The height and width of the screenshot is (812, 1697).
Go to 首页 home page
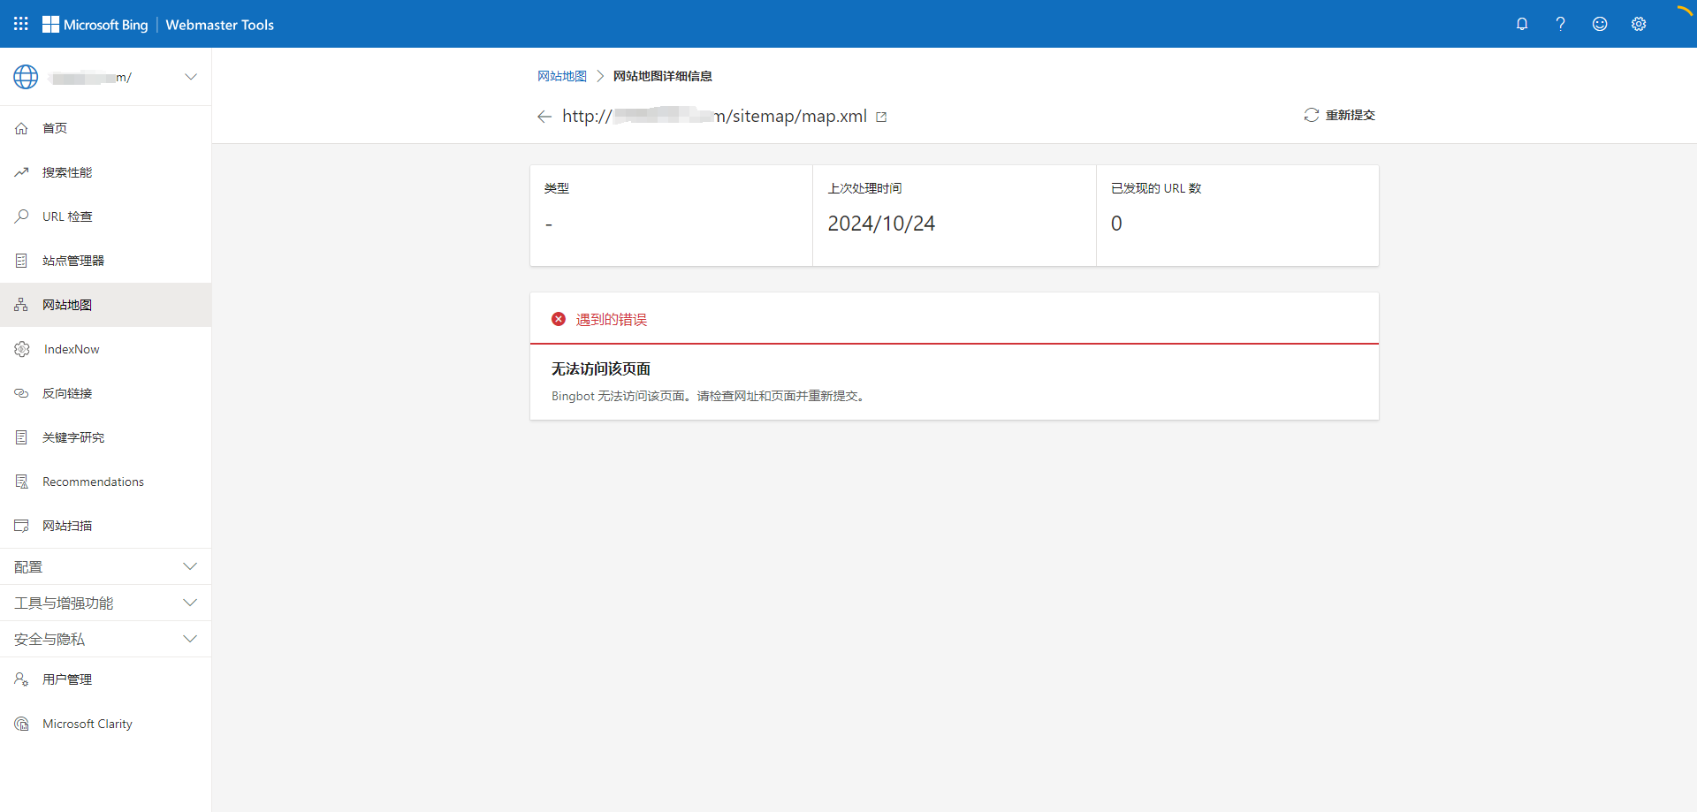106,128
